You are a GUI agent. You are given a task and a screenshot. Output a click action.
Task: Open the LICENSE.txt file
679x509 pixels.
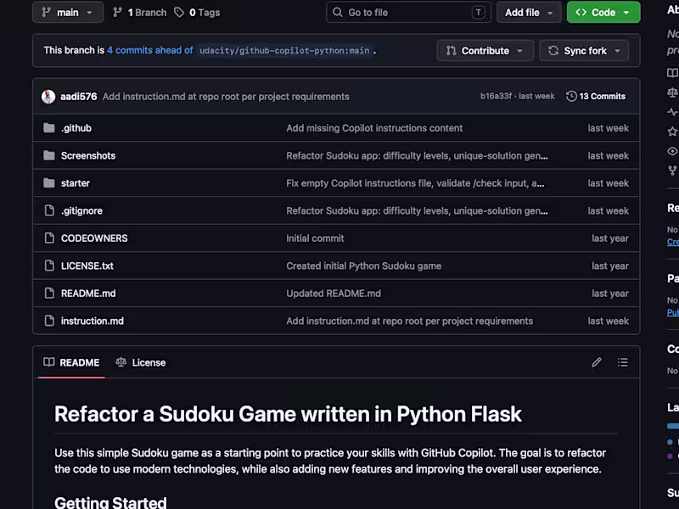pos(87,266)
